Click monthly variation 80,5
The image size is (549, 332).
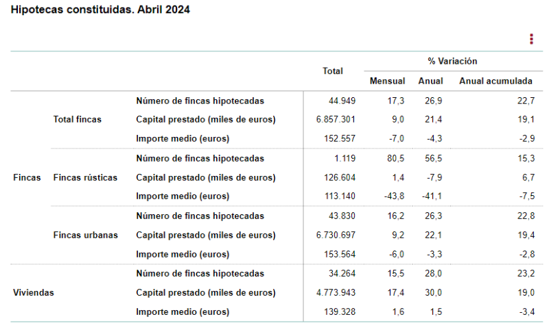click(x=396, y=159)
